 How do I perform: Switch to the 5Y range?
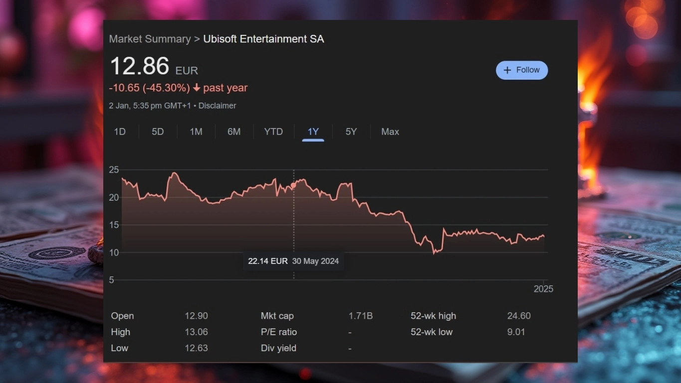(x=351, y=131)
